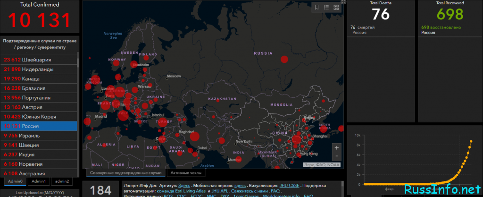
Task: Click the 184 counter at the bottom
Action: pyautogui.click(x=100, y=190)
